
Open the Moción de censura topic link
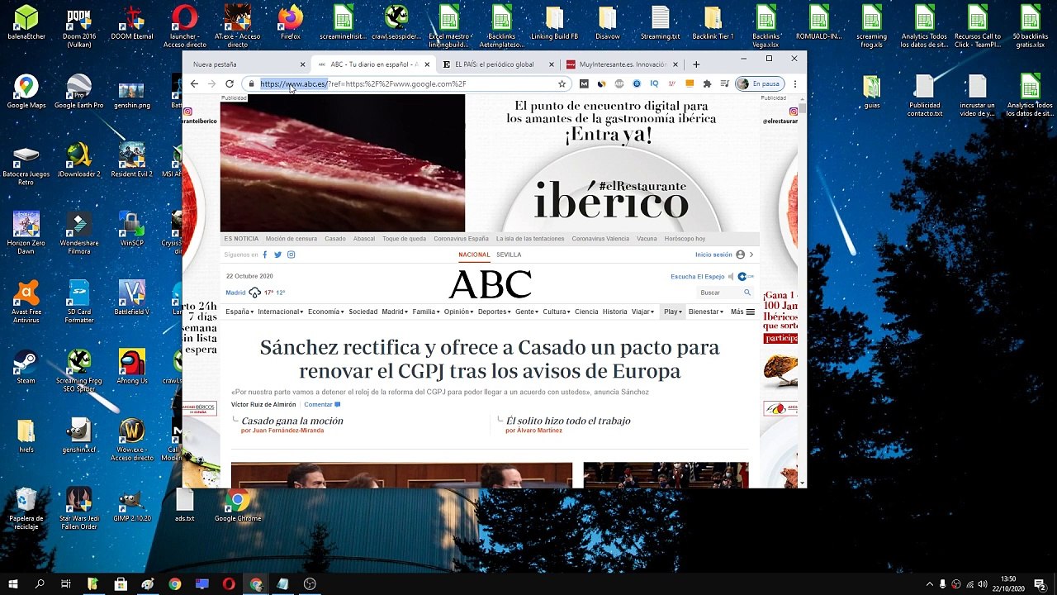pyautogui.click(x=292, y=239)
